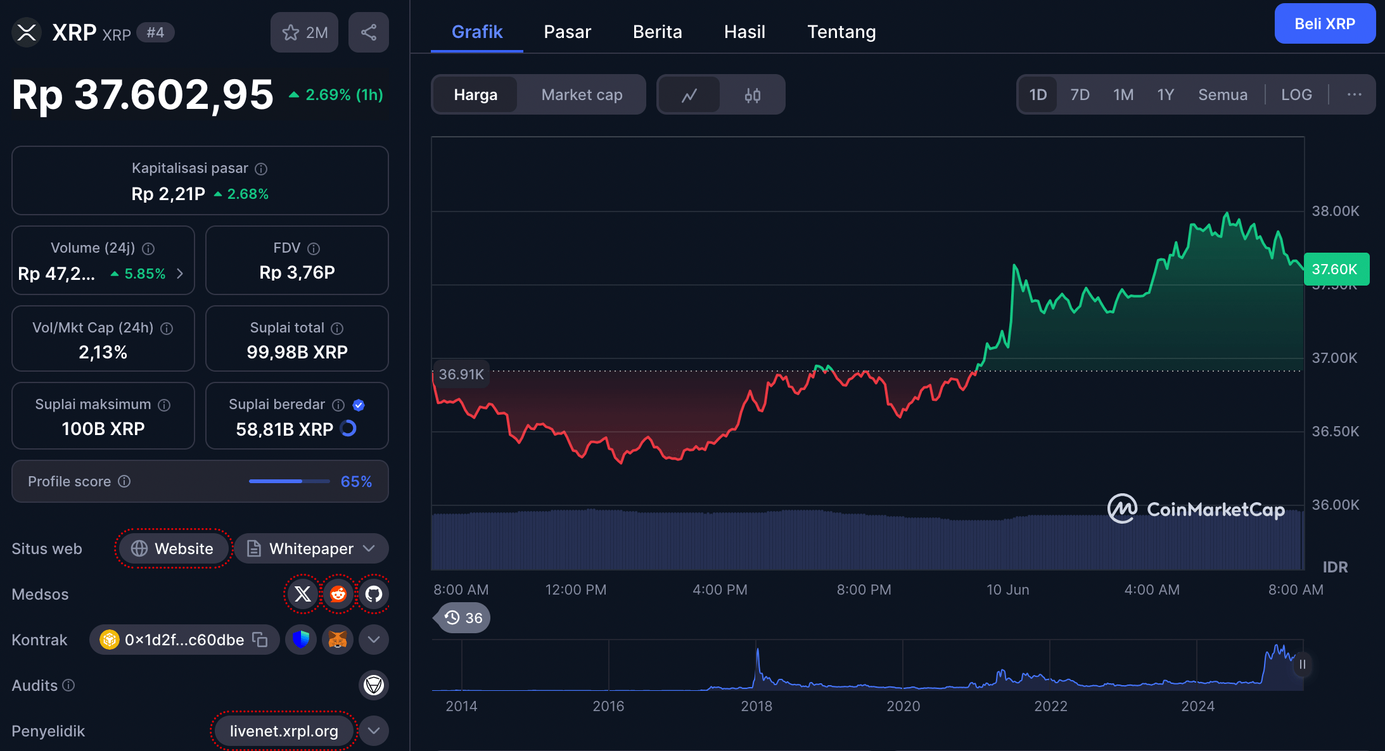Open the Reddit social link

click(x=338, y=594)
